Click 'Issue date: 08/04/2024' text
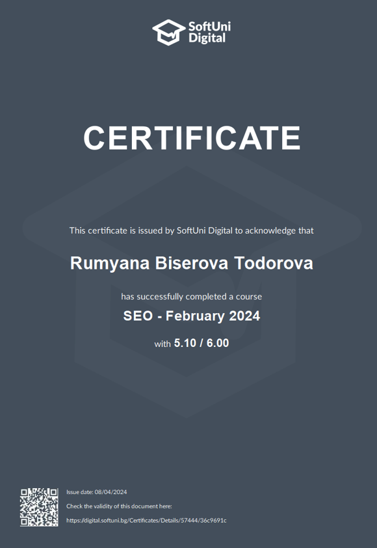Image resolution: width=377 pixels, height=548 pixels. 97,492
